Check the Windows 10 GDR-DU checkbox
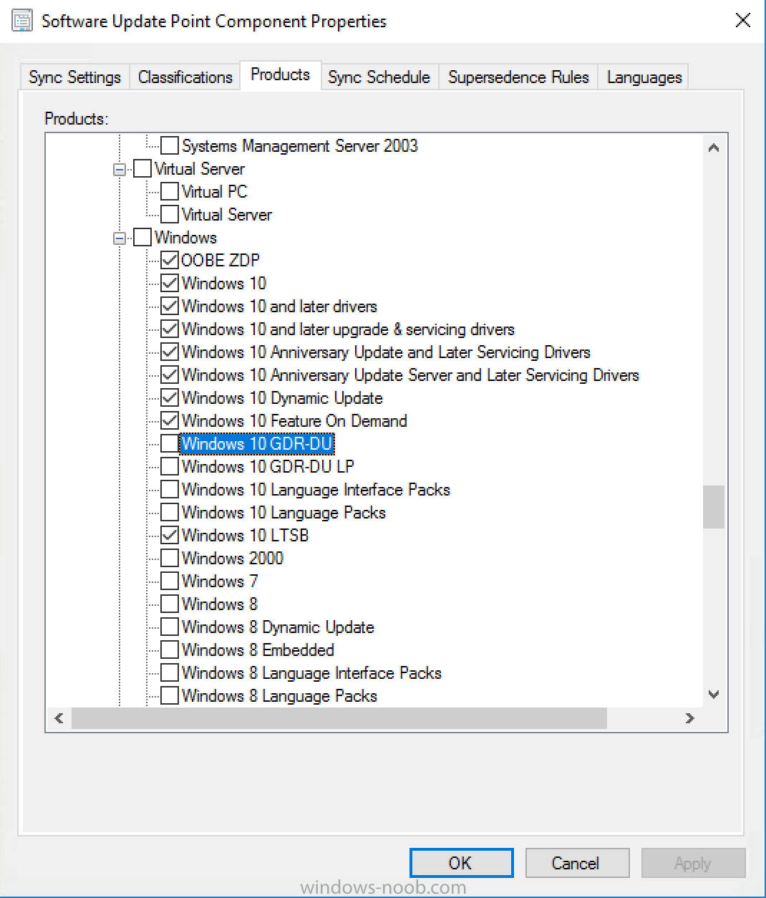This screenshot has height=898, width=766. coord(170,444)
